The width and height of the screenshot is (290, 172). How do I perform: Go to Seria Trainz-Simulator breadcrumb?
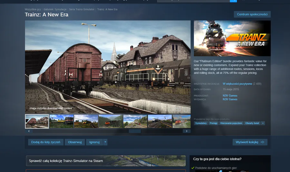point(82,9)
